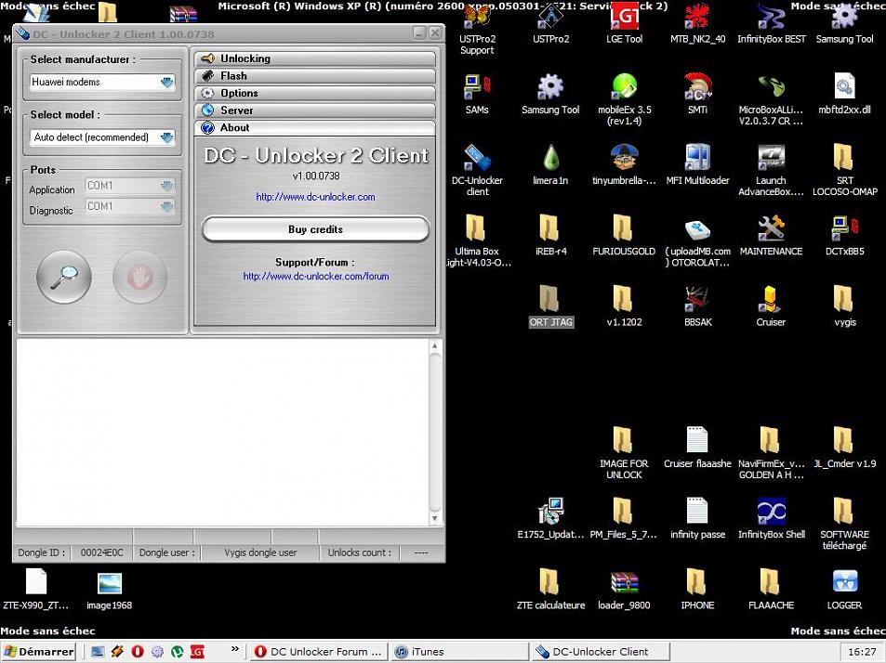Open the InfinityBox Shell icon
The height and width of the screenshot is (663, 886).
pyautogui.click(x=771, y=512)
